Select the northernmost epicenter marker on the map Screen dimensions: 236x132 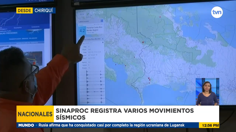[160, 17]
